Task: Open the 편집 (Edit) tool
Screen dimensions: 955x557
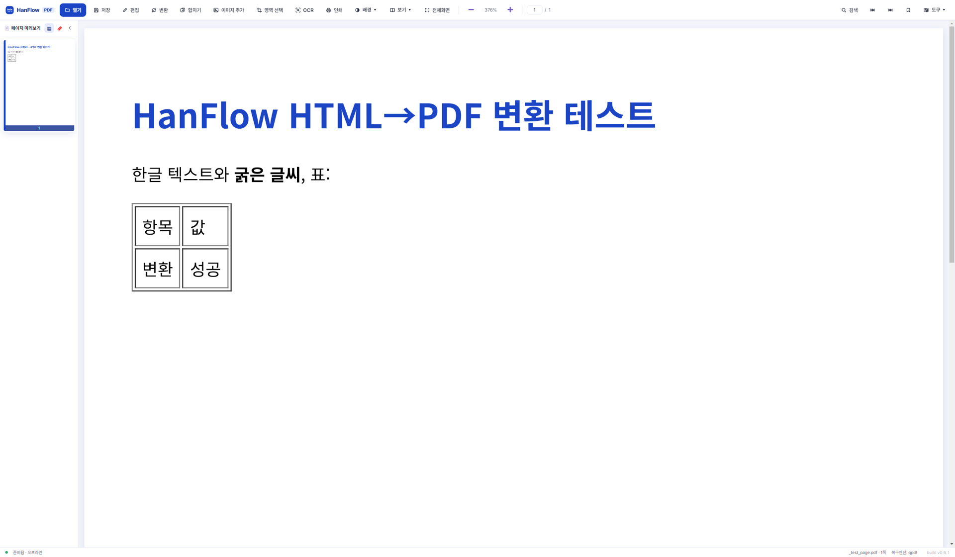Action: click(131, 10)
